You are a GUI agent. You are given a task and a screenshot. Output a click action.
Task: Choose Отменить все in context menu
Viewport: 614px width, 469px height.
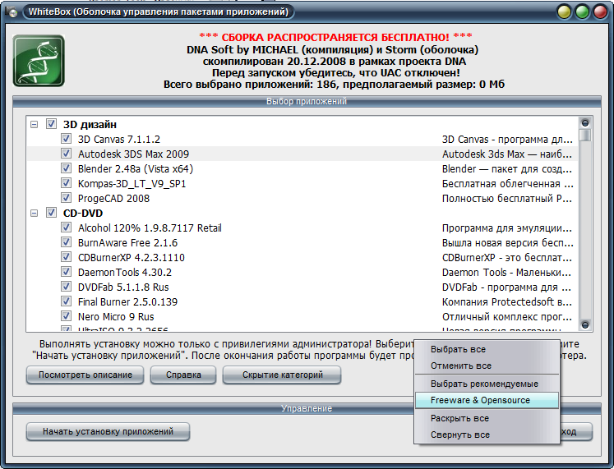tap(487, 366)
